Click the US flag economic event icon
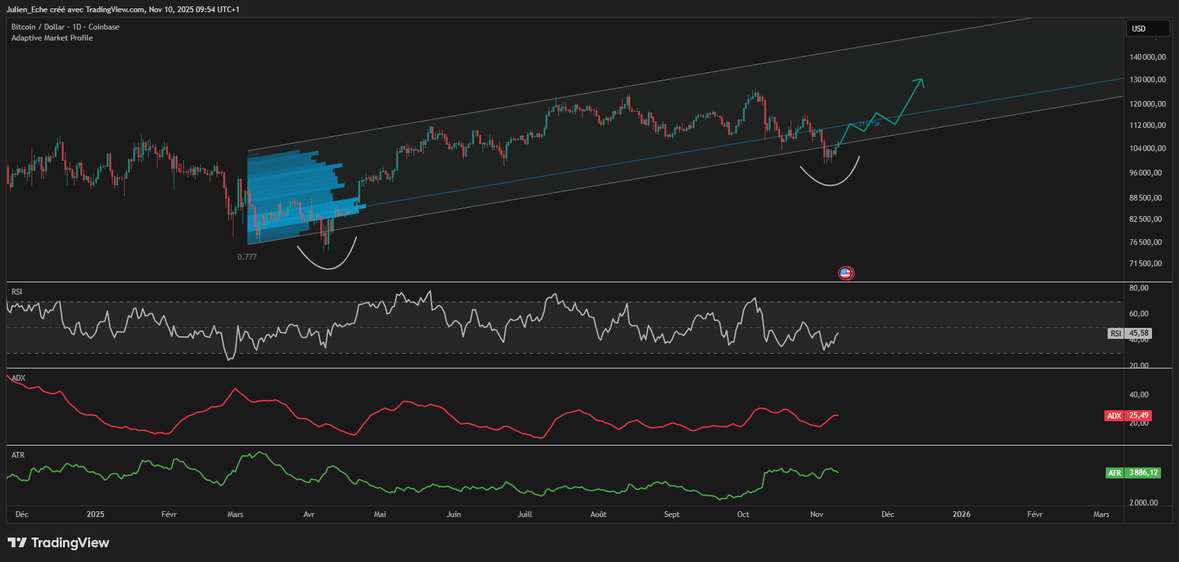This screenshot has width=1179, height=562. (846, 273)
